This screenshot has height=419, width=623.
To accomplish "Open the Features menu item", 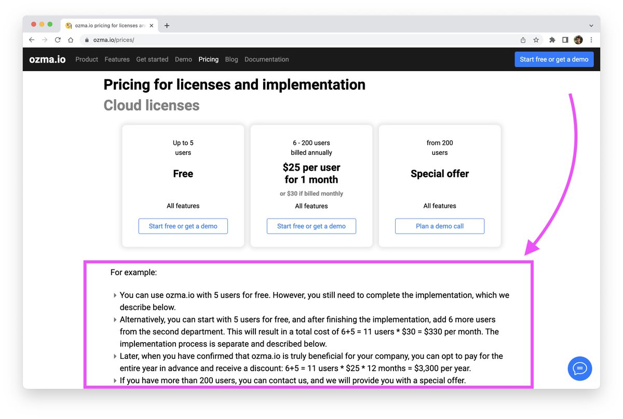I will click(117, 59).
